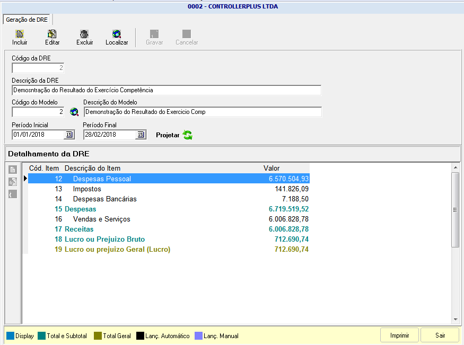
Task: Select row 15 Despesas
Action: [x=169, y=209]
